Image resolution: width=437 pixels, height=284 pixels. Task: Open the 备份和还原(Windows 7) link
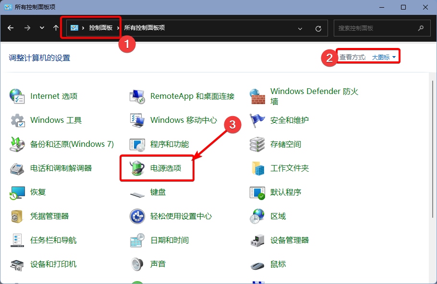[x=72, y=144]
